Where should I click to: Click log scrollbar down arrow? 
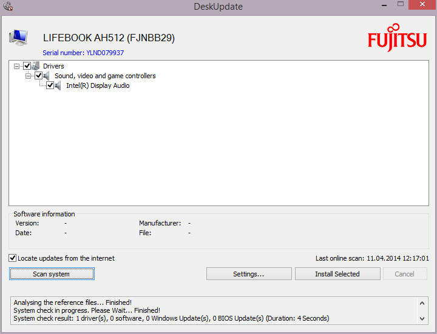(x=422, y=319)
